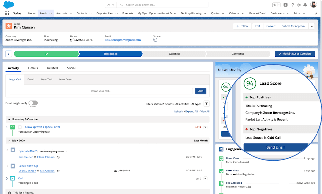The height and width of the screenshot is (194, 322).
Task: Click the pencil icon to edit navigation
Action: [316, 13]
